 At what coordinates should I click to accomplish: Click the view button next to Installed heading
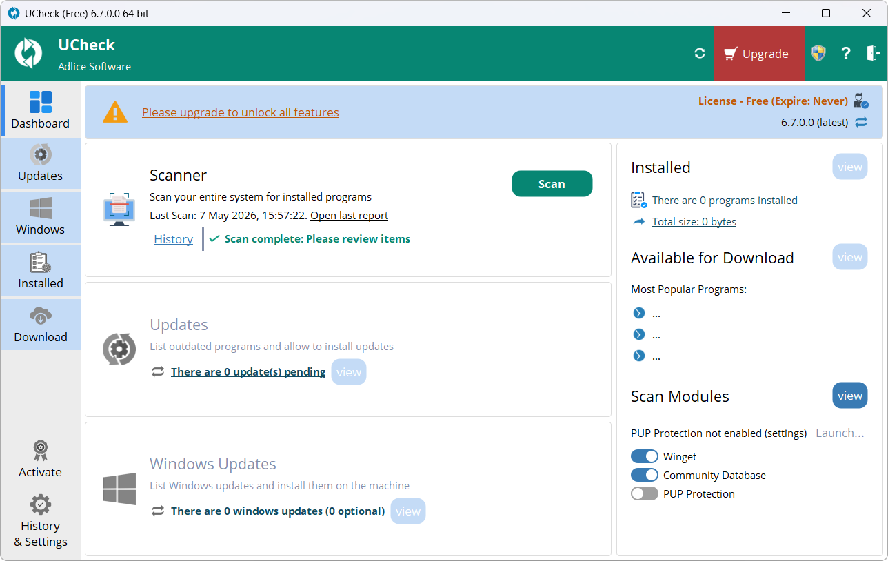coord(850,167)
